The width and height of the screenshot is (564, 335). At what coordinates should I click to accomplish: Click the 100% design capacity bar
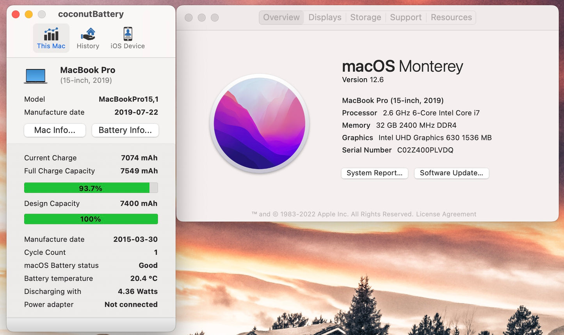click(x=91, y=219)
